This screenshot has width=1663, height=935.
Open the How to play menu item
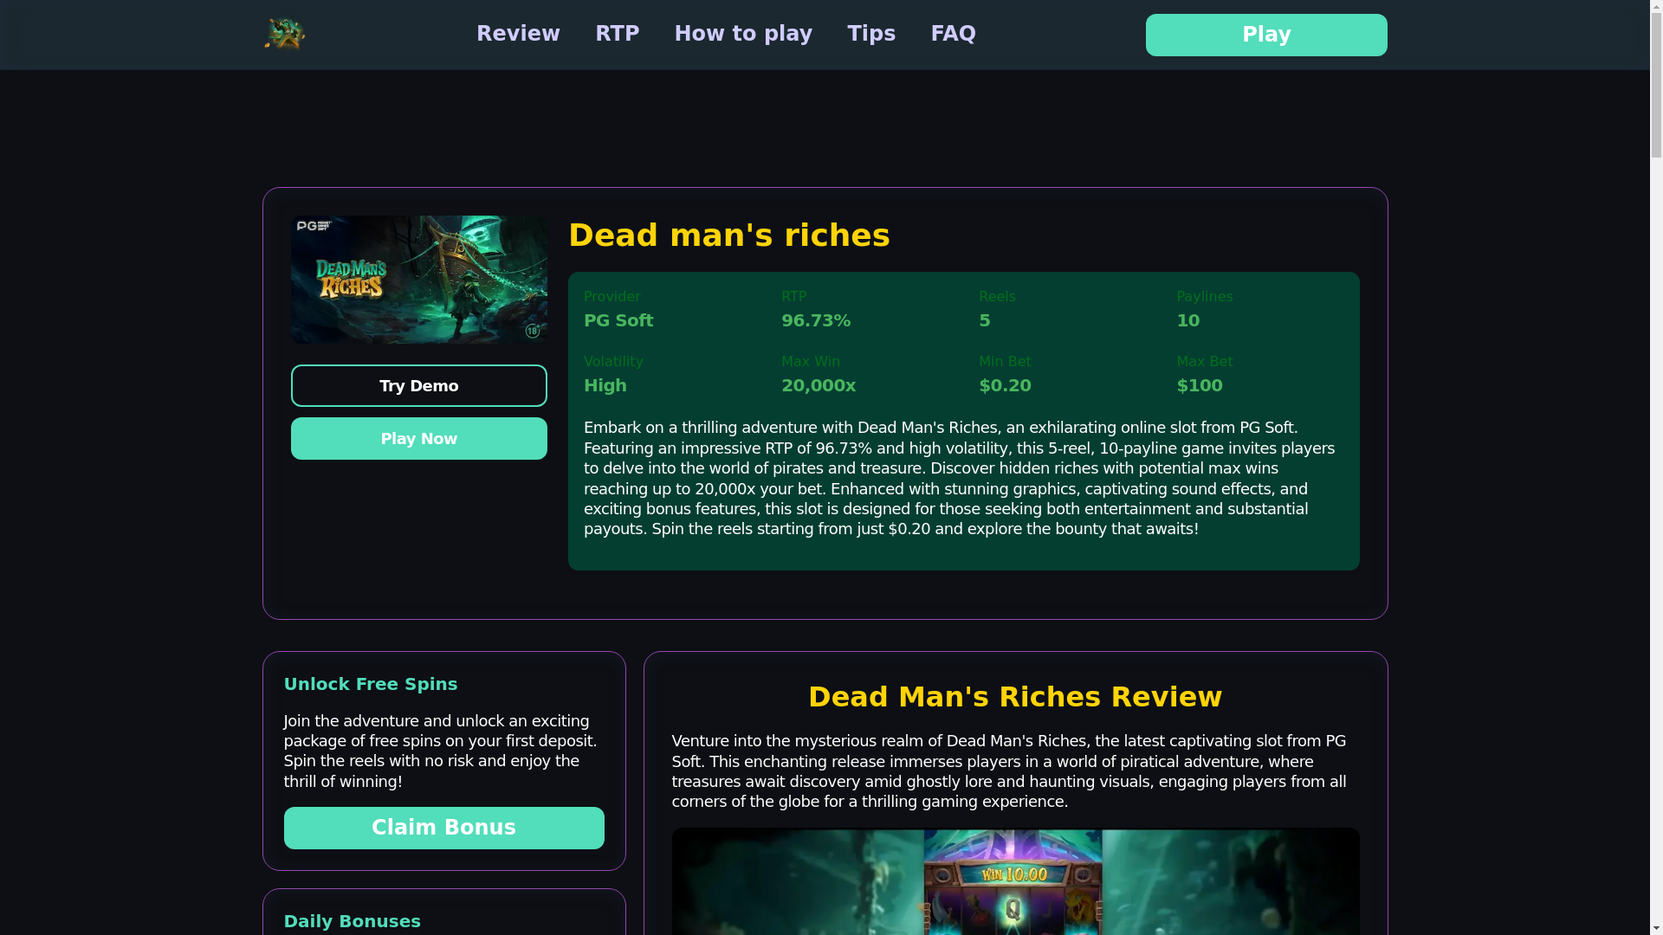pyautogui.click(x=743, y=34)
